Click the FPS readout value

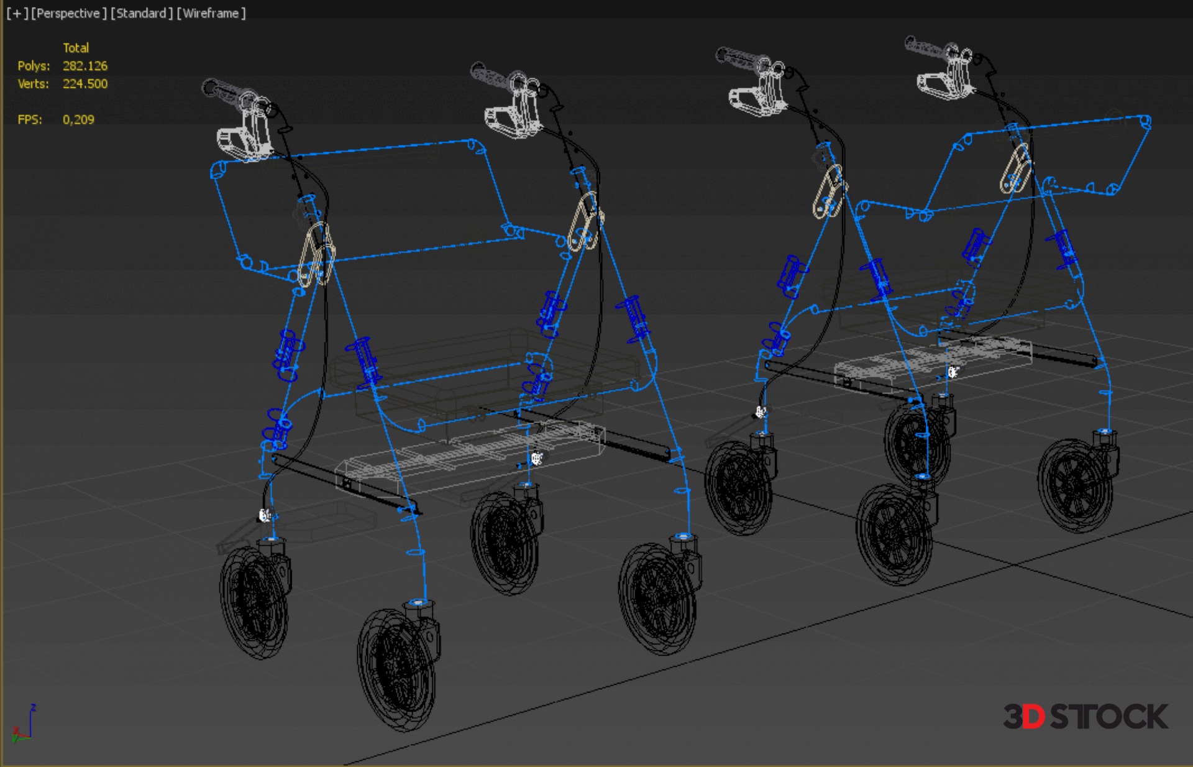click(78, 119)
